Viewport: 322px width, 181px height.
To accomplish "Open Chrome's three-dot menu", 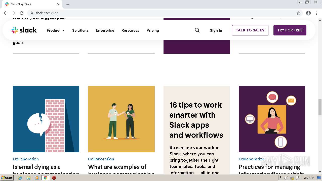I will tap(317, 13).
